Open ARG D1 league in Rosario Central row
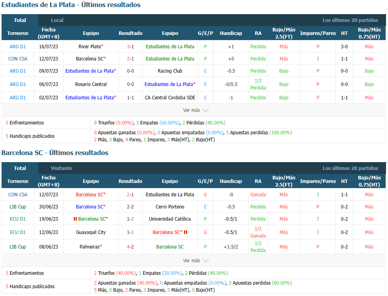Viewport: 388px width, 296px height. tap(18, 84)
